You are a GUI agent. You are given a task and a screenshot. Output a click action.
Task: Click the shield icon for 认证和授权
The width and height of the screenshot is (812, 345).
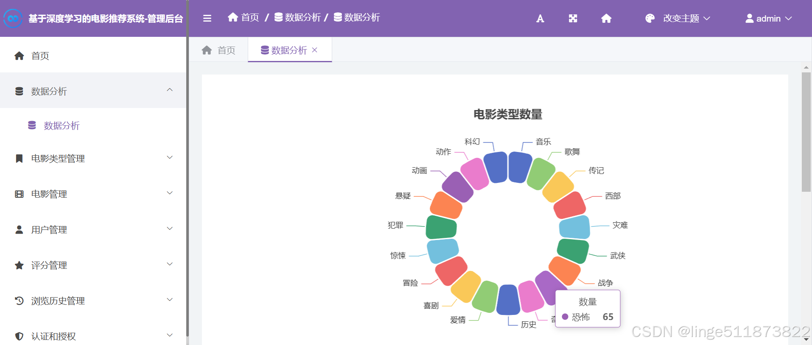coord(19,336)
